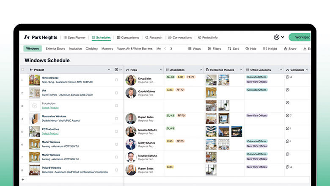This screenshot has height=186, width=330.
Task: Switch to the Comparisons tab
Action: (x=128, y=37)
